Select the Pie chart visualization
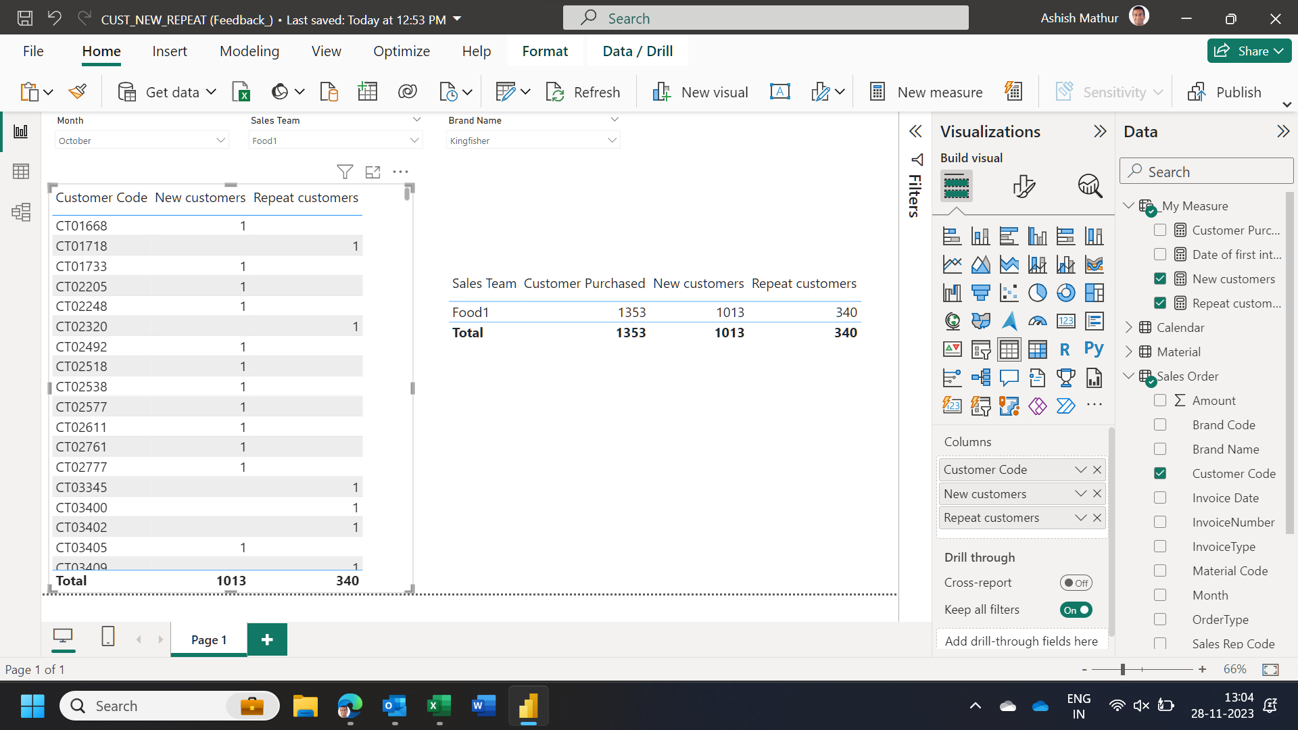1298x730 pixels. pos(1037,293)
